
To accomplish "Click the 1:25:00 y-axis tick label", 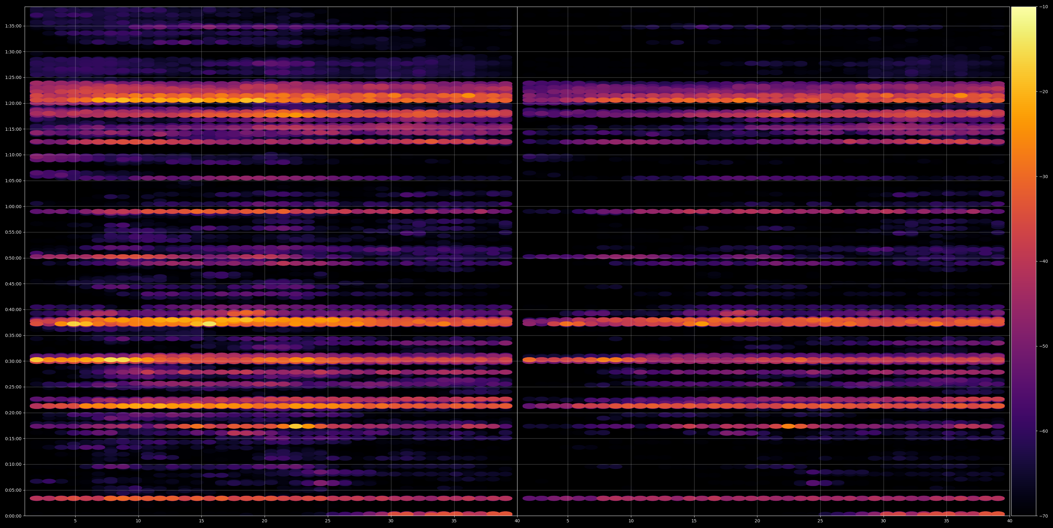I will 13,78.
